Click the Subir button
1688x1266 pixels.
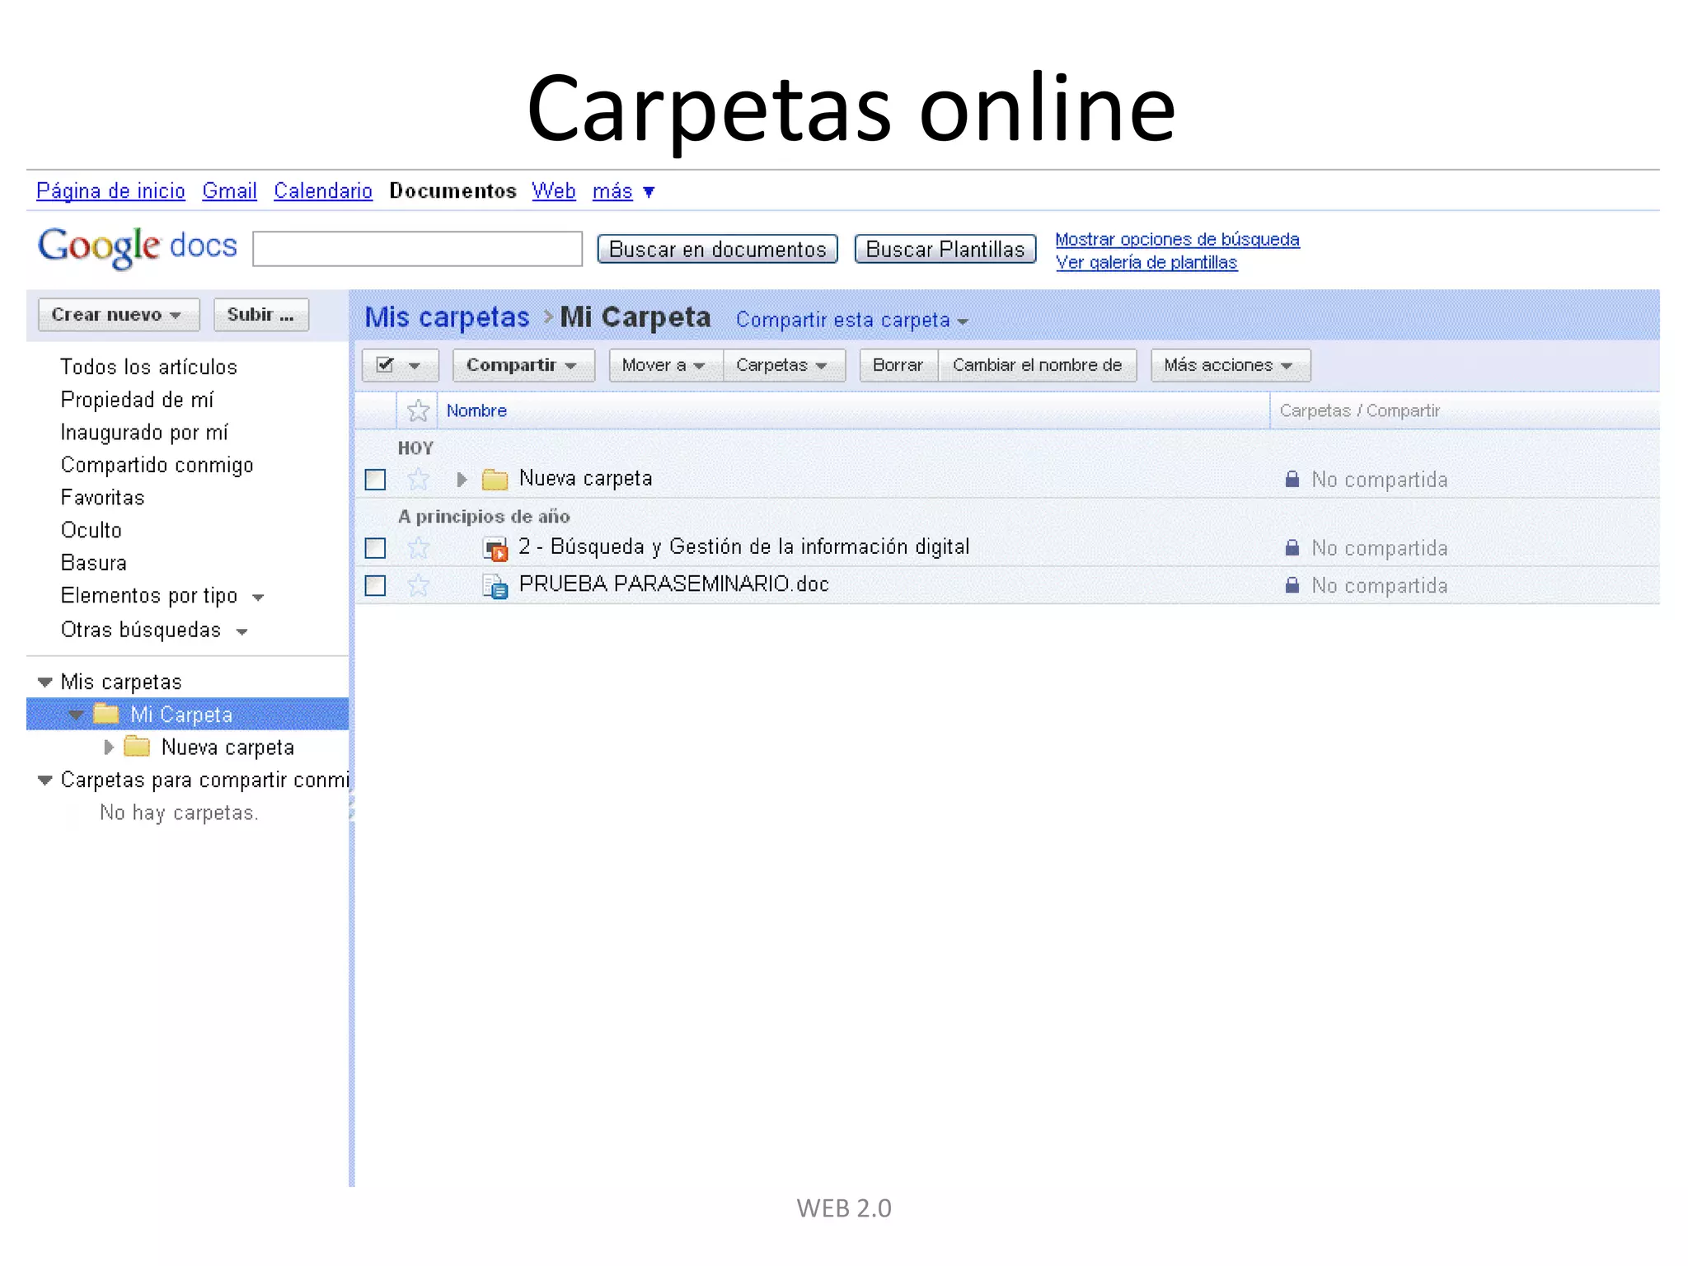pyautogui.click(x=260, y=315)
